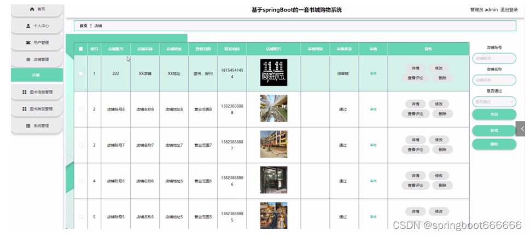Click the person icon beside 个人中心
530x236 pixels.
(28, 26)
